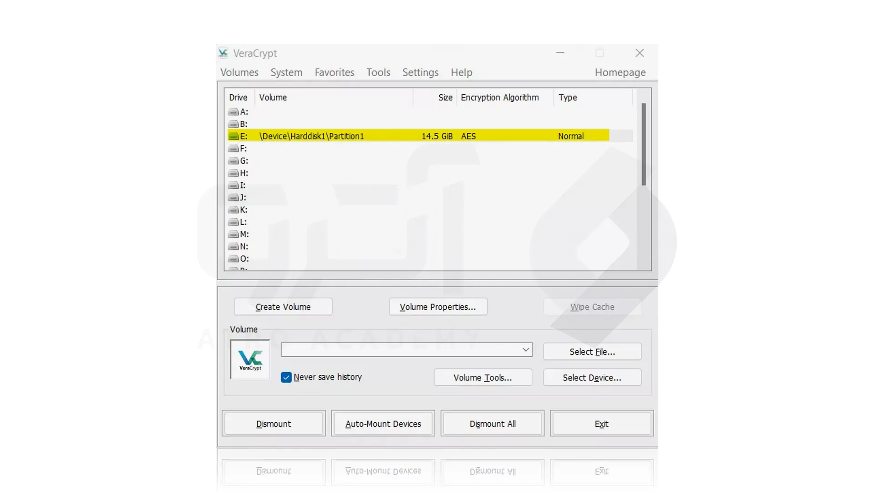The image size is (874, 492).
Task: Click the VeraCrypt logo in Volume section
Action: pyautogui.click(x=250, y=359)
